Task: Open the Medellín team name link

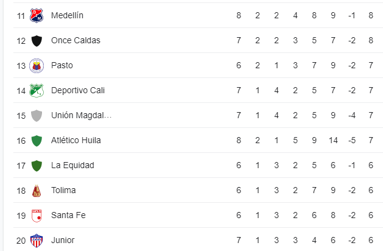Action: [x=67, y=15]
